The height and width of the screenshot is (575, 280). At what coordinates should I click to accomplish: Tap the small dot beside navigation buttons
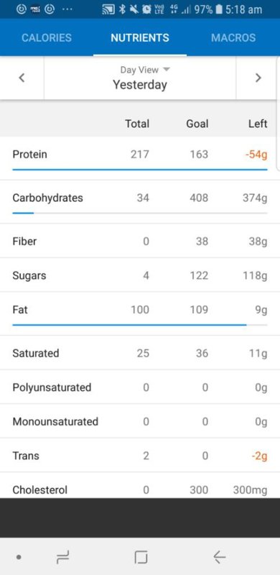click(x=19, y=558)
